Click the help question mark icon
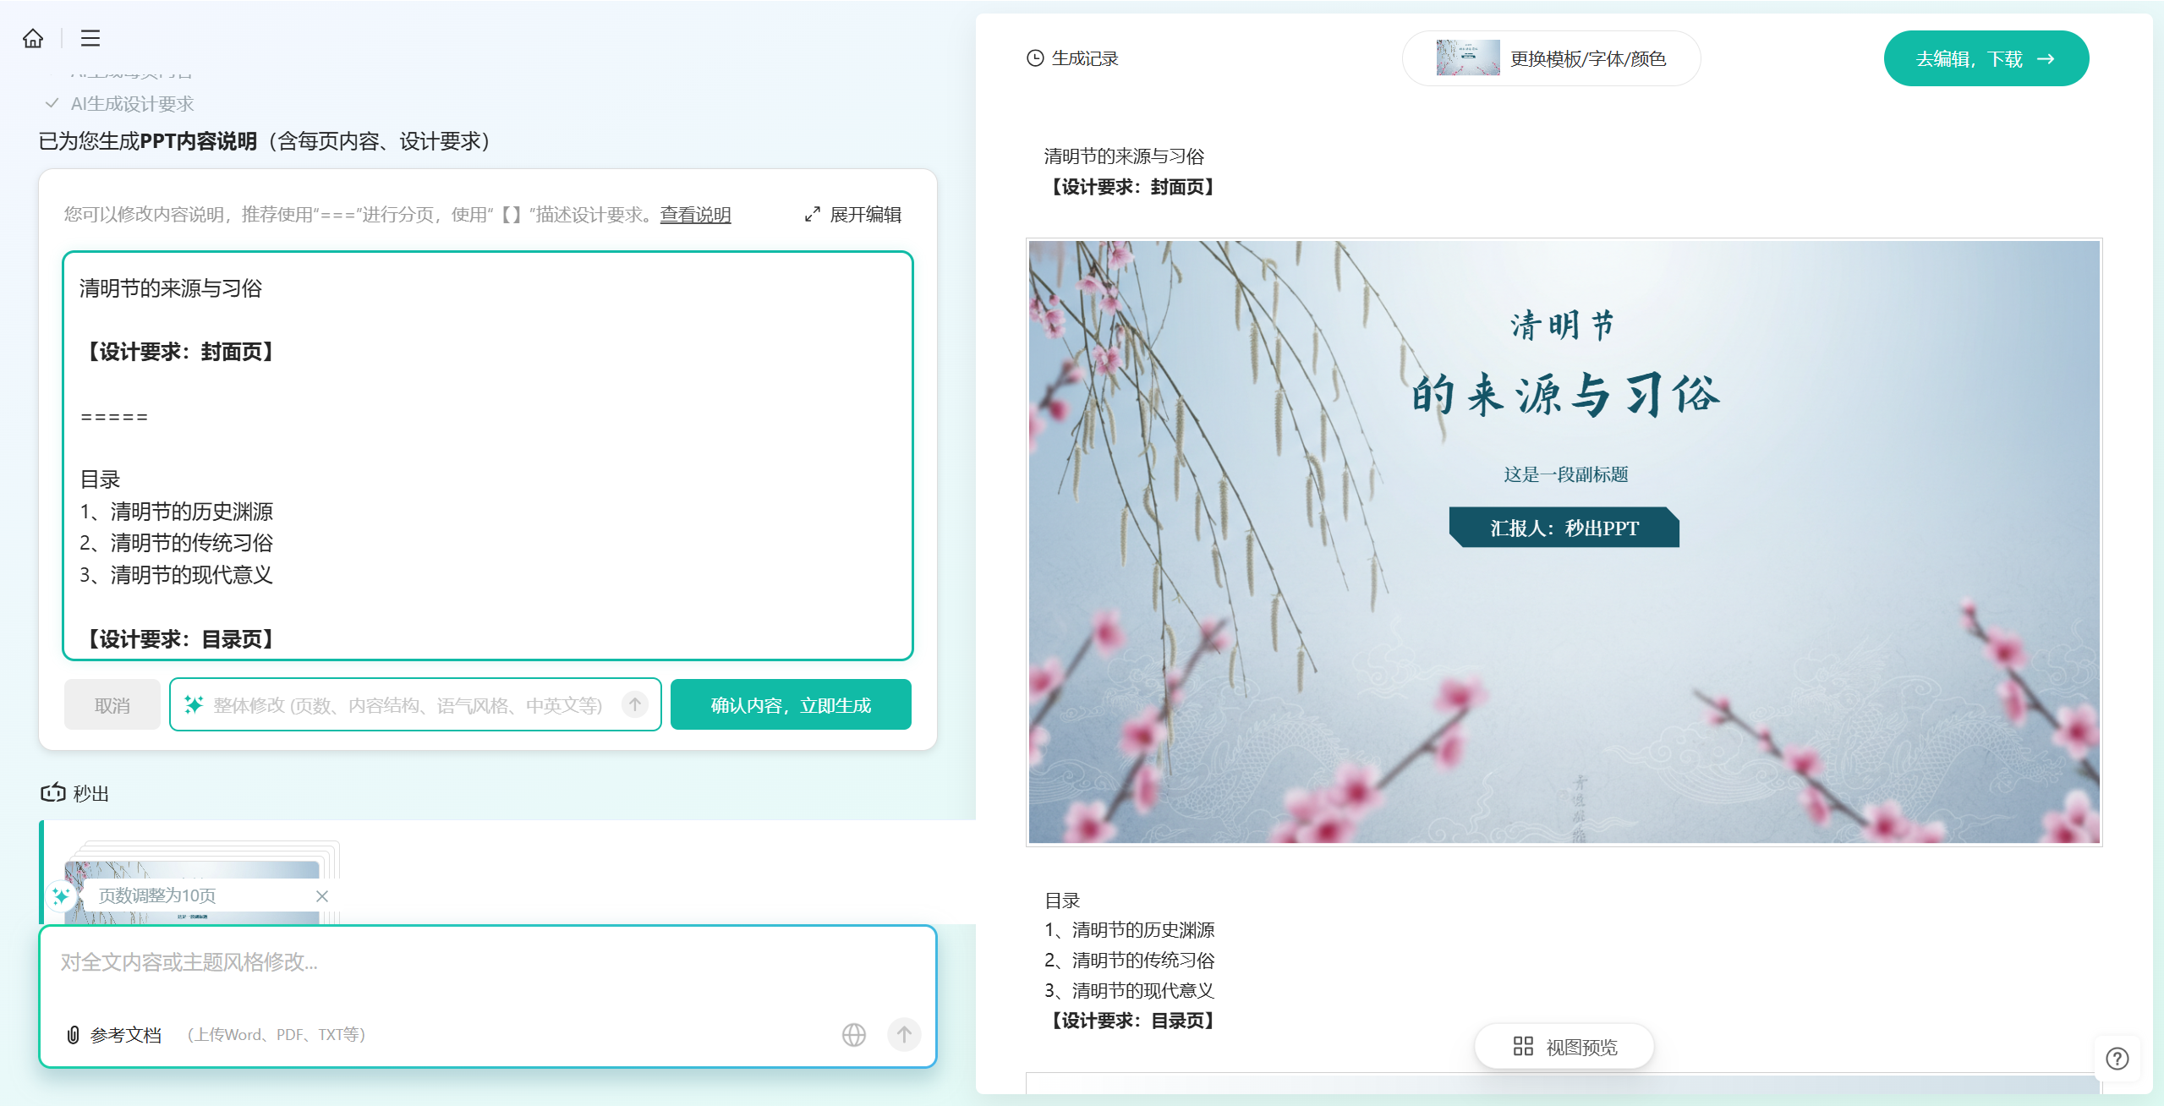The height and width of the screenshot is (1106, 2164). point(2117,1059)
